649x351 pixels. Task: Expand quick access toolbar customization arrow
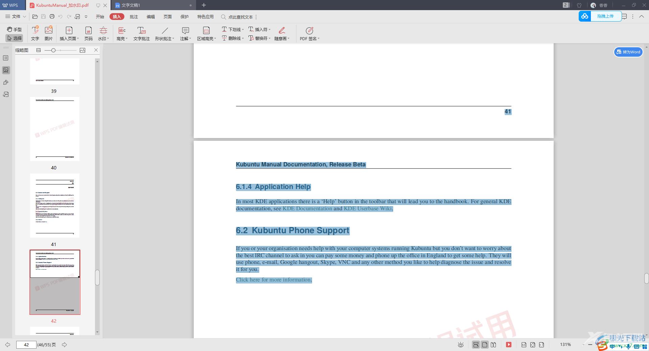click(86, 17)
